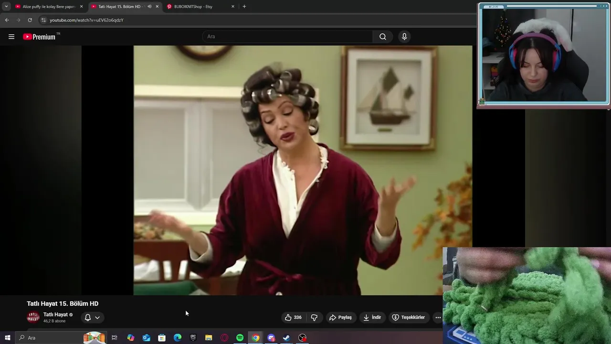Screen dimensions: 611x344
Task: Open Tatlı Hayat channel name link
Action: pos(55,314)
